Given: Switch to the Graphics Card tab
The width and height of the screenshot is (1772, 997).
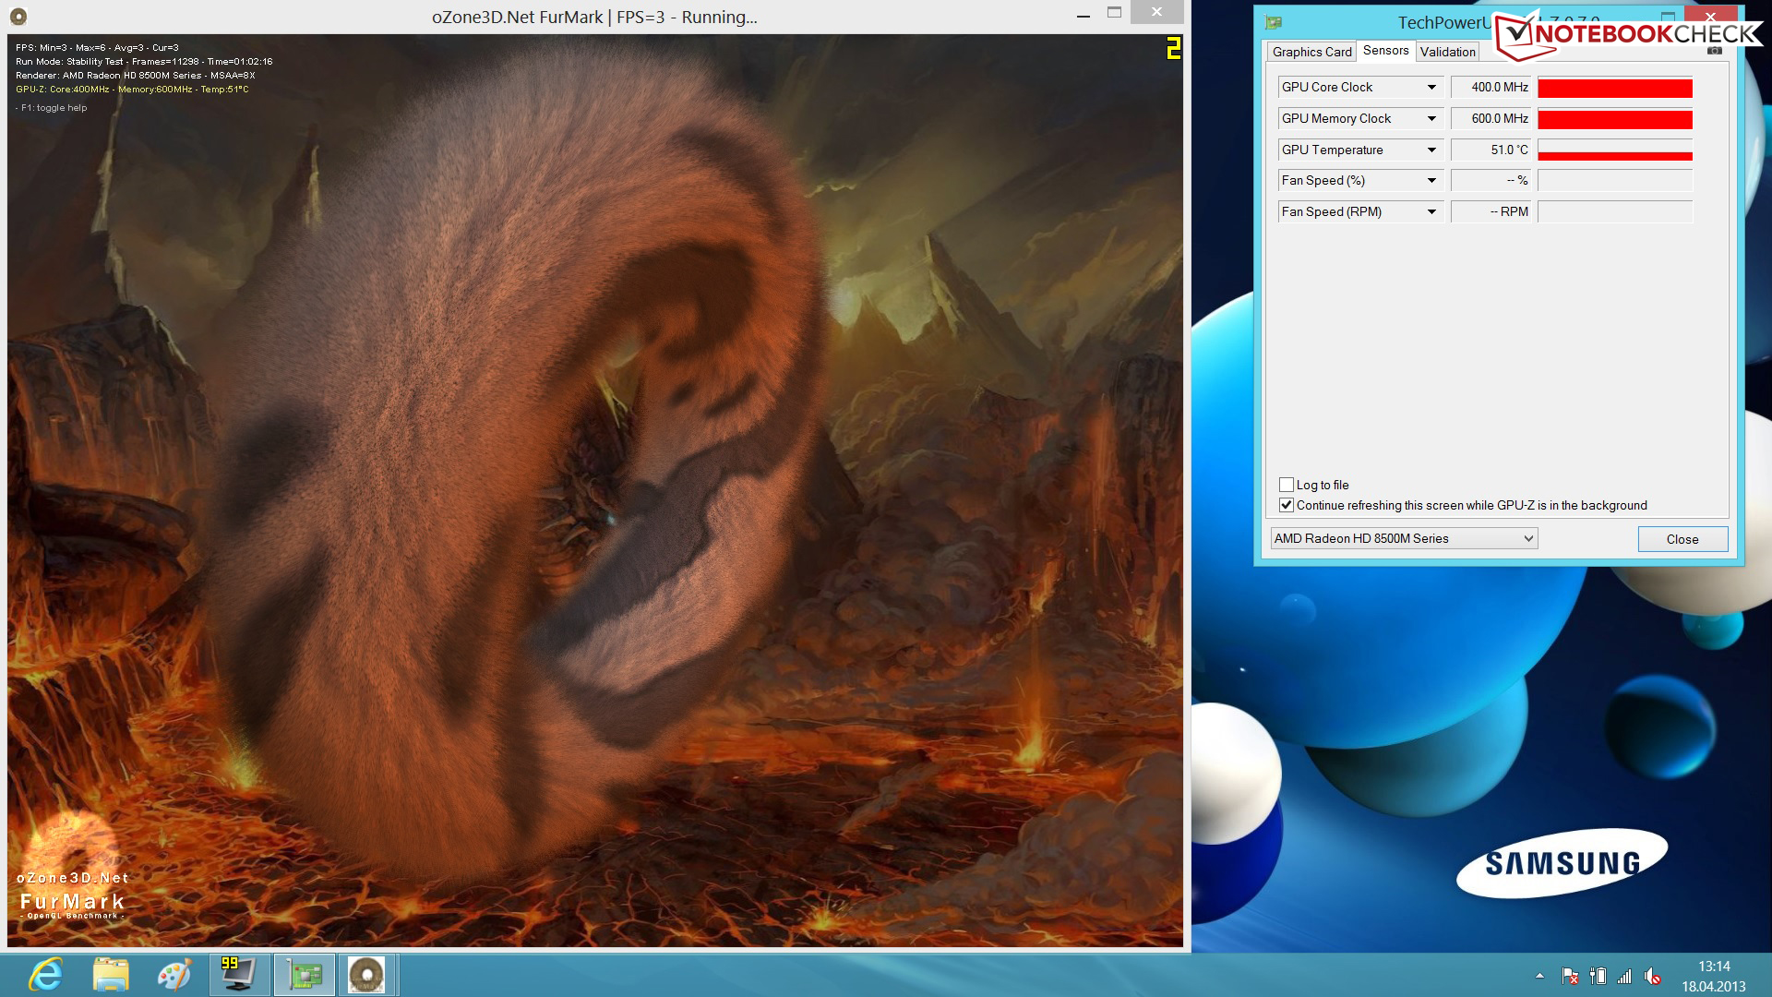Looking at the screenshot, I should click(1311, 52).
